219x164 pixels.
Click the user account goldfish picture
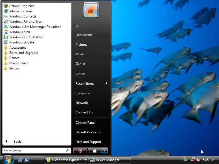pos(91,10)
